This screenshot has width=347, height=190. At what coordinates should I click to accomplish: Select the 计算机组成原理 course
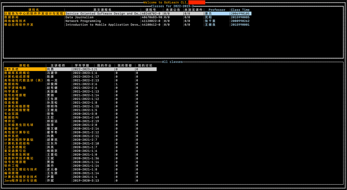click(17, 77)
